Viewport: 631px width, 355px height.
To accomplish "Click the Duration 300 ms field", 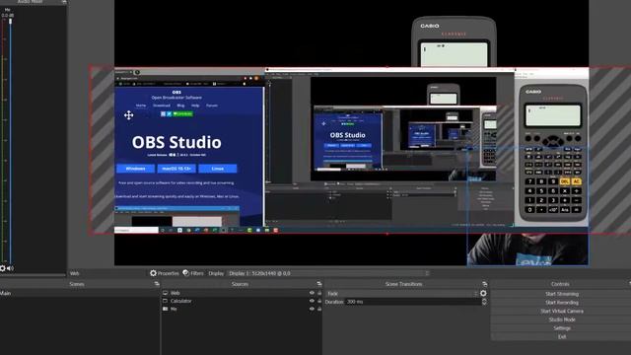I will point(413,302).
